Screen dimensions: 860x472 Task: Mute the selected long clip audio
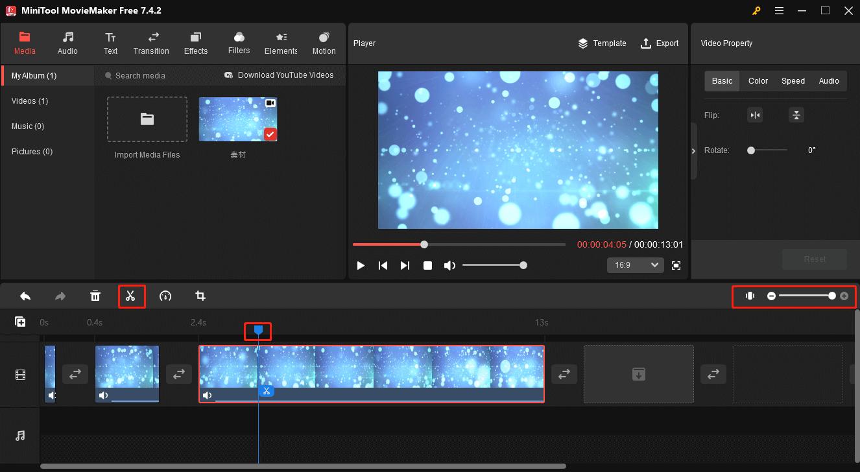pos(207,395)
